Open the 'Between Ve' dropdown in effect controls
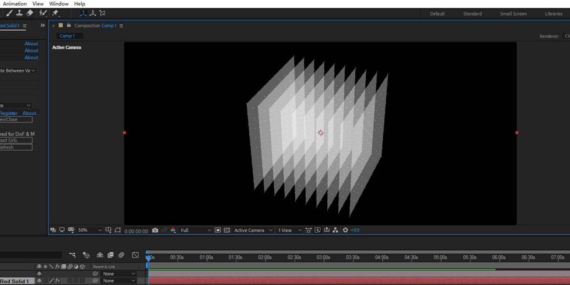The width and height of the screenshot is (570, 285). (18, 71)
